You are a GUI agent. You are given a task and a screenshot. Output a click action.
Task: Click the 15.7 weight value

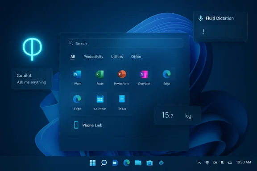pyautogui.click(x=167, y=115)
